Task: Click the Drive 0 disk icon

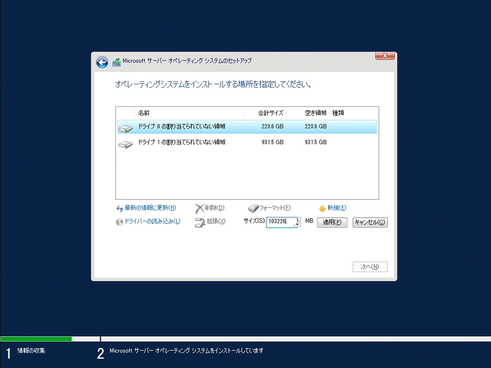Action: pyautogui.click(x=126, y=128)
